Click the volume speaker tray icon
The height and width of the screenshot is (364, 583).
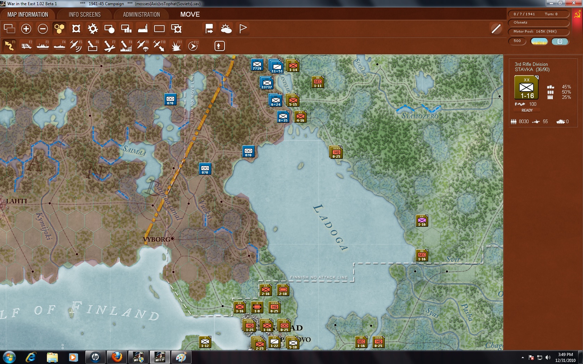(x=548, y=357)
